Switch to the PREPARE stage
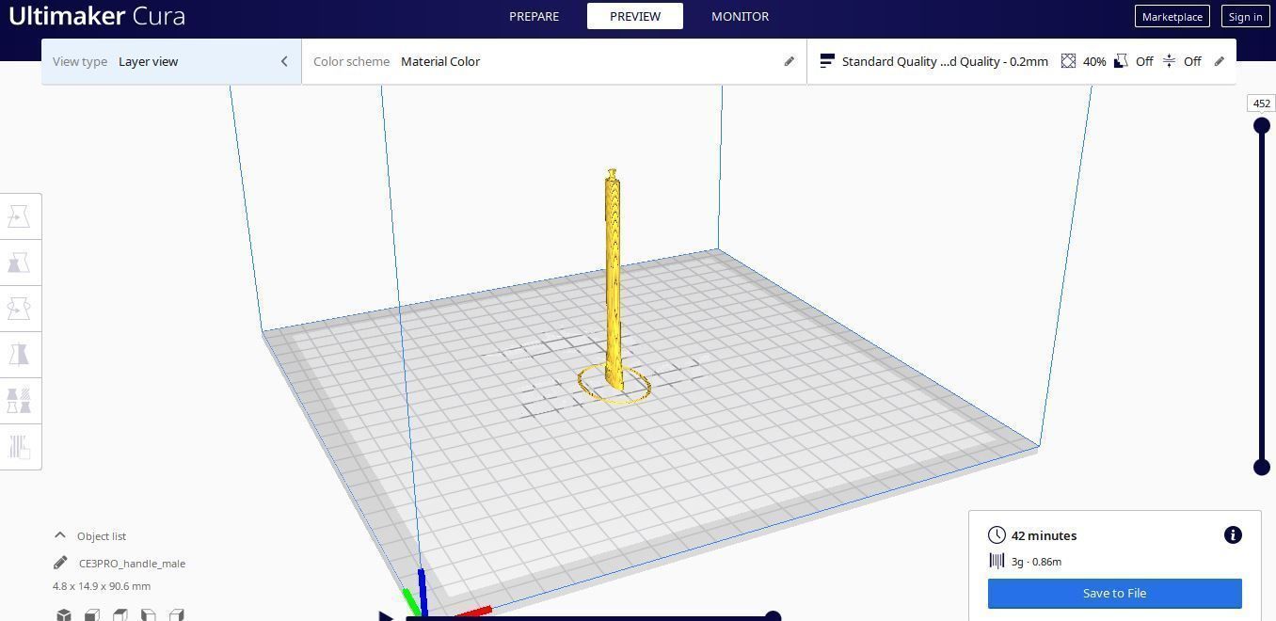Viewport: 1276px width, 621px height. 534,16
